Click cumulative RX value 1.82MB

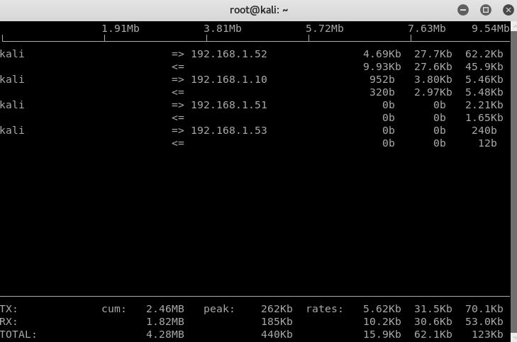pyautogui.click(x=165, y=321)
